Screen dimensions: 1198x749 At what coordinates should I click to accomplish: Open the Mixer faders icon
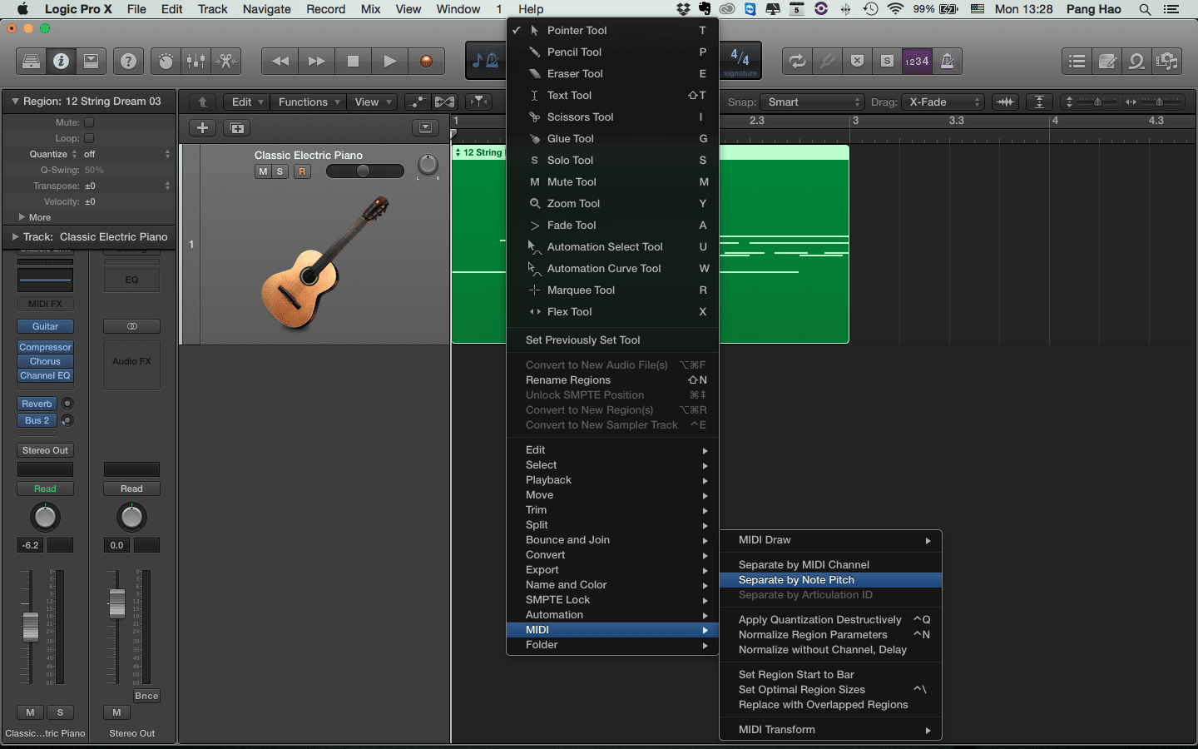pos(196,61)
